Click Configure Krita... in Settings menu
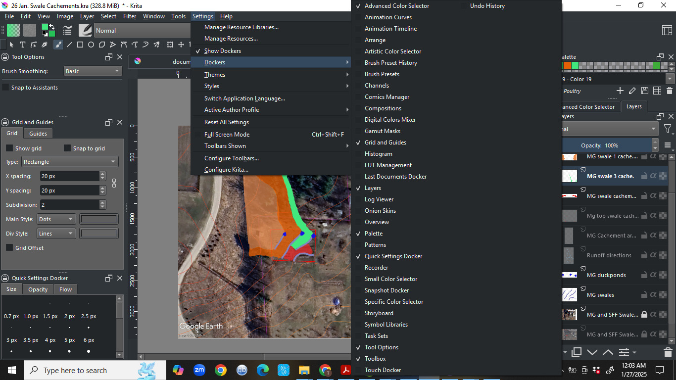This screenshot has height=380, width=676. point(226,170)
